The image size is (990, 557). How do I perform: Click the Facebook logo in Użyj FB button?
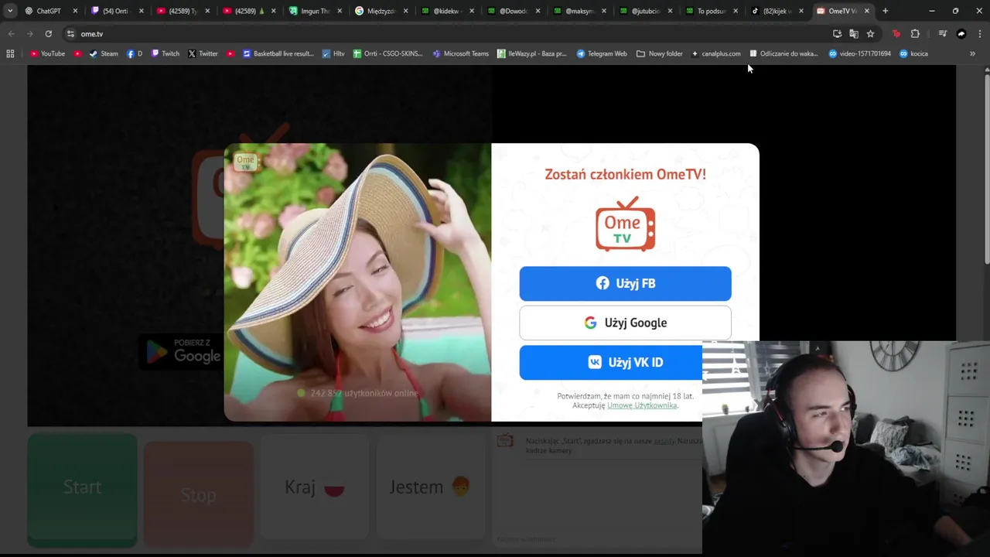603,283
